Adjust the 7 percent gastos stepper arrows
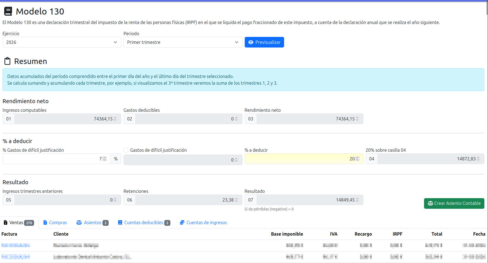 pyautogui.click(x=104, y=159)
